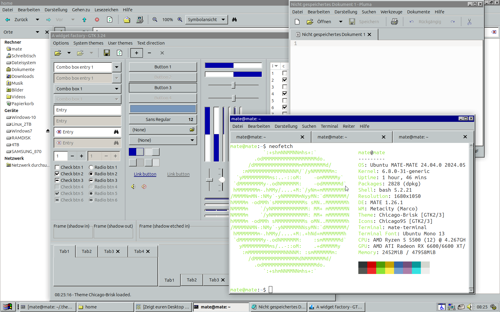
Task: Close the Orte sidebar panel
Action: [x=47, y=32]
